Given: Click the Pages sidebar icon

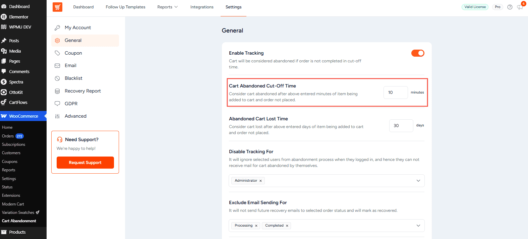Looking at the screenshot, I should 4,61.
